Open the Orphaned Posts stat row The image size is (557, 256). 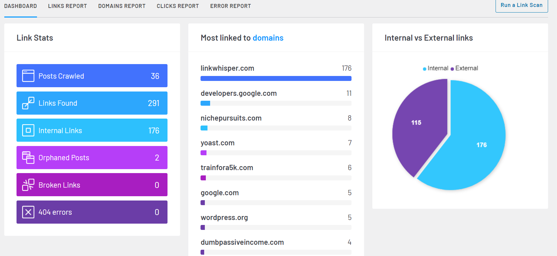pos(92,158)
